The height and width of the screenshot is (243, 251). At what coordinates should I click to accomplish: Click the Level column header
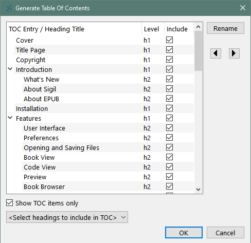[152, 29]
